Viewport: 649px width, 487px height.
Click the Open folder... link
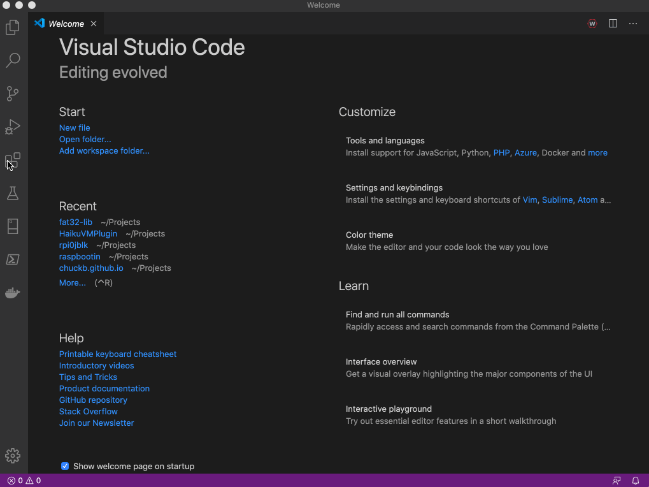(85, 139)
